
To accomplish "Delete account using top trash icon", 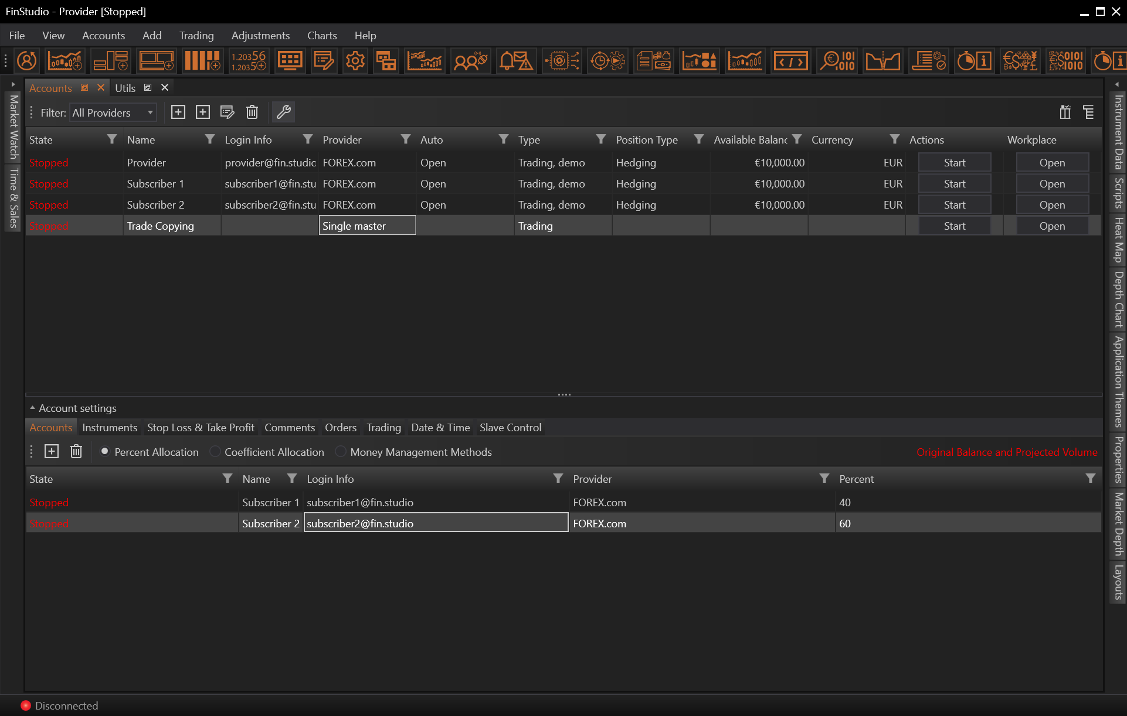I will point(252,112).
